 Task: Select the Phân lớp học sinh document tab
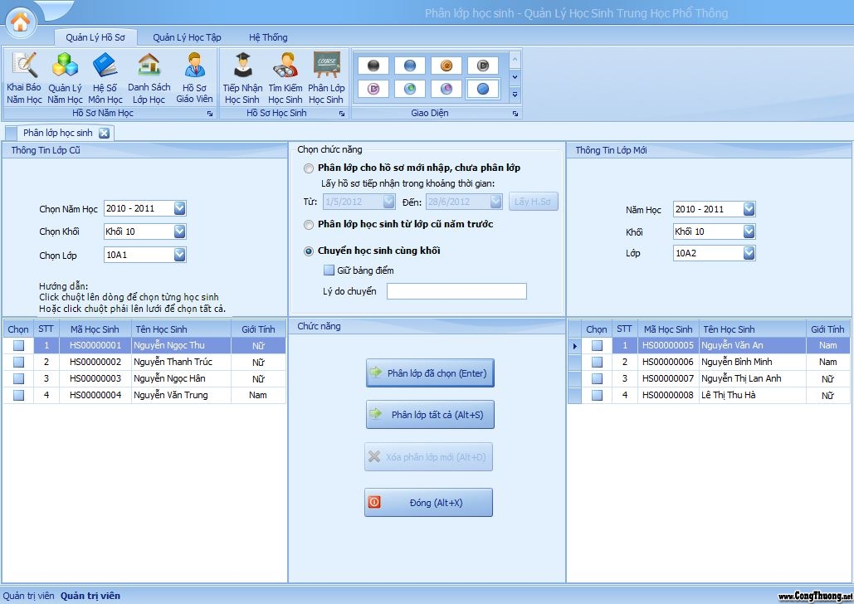click(58, 133)
